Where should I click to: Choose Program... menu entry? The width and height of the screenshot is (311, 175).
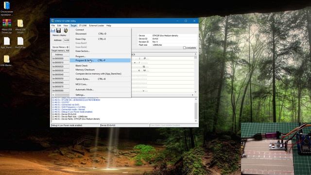pyautogui.click(x=100, y=56)
